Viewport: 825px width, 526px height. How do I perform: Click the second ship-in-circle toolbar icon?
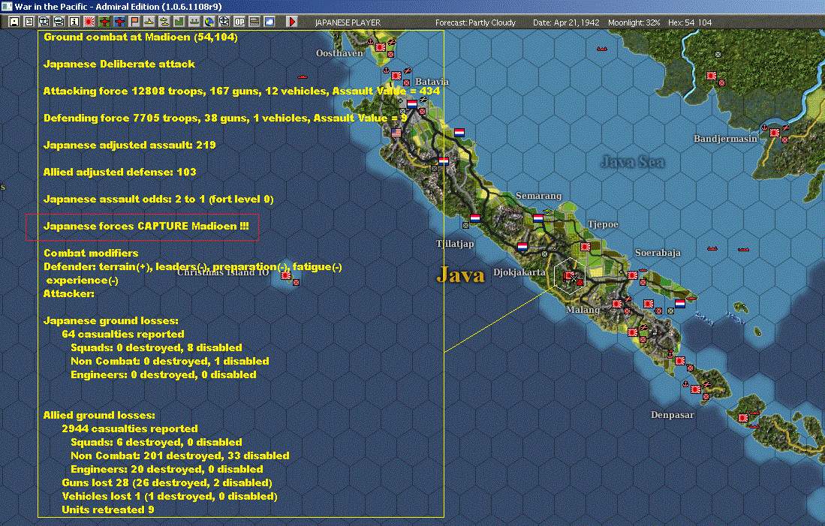pos(59,22)
